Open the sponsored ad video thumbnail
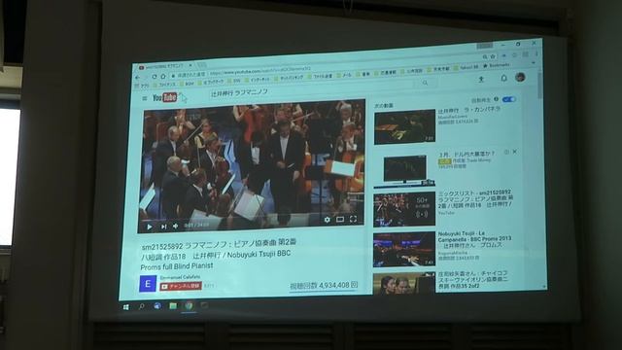This screenshot has width=622, height=350. tap(404, 170)
